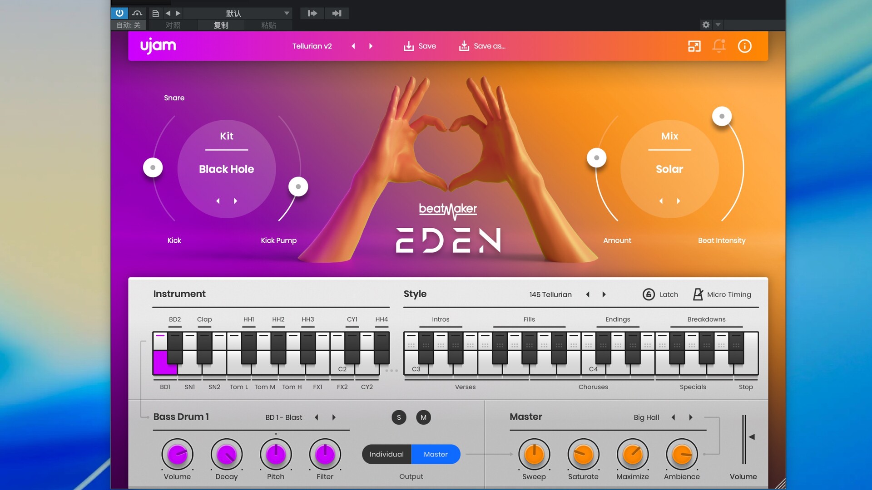This screenshot has height=490, width=872.
Task: Go to previous host preset arrow
Action: tap(168, 13)
